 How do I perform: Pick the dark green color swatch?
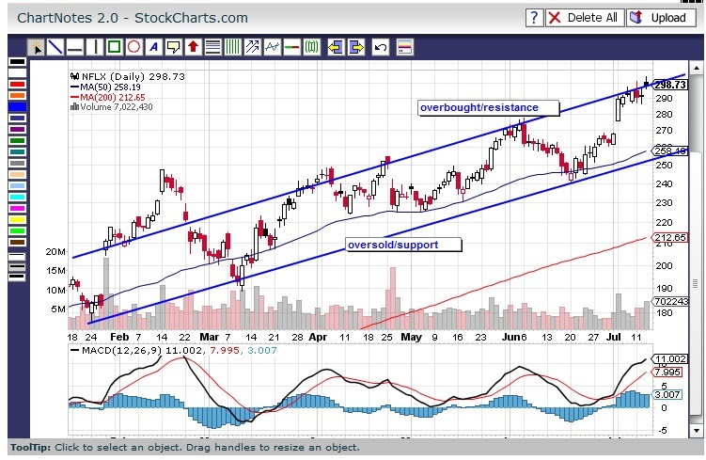[18, 140]
